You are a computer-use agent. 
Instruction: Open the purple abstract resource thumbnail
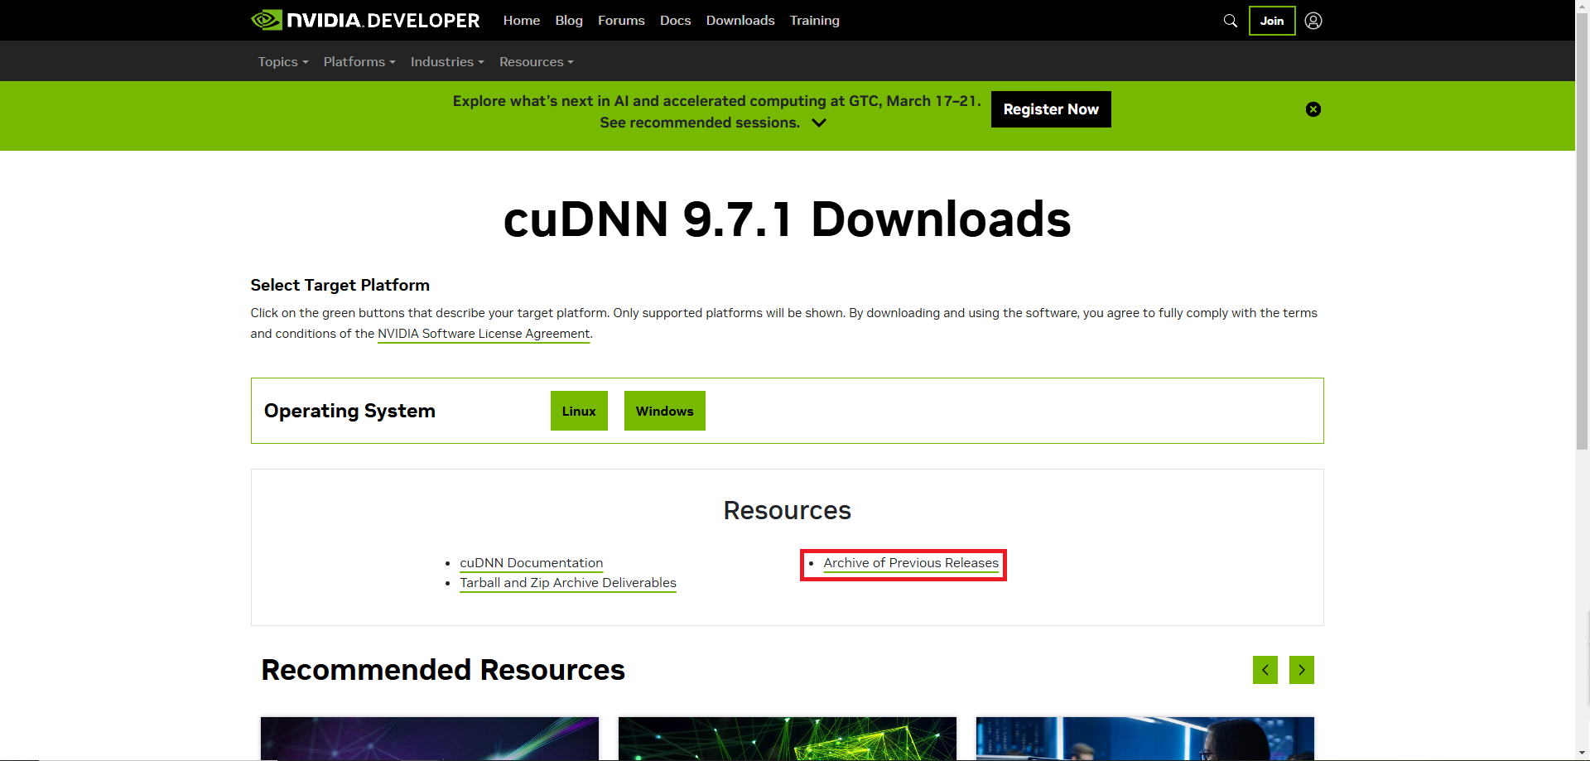(x=430, y=739)
